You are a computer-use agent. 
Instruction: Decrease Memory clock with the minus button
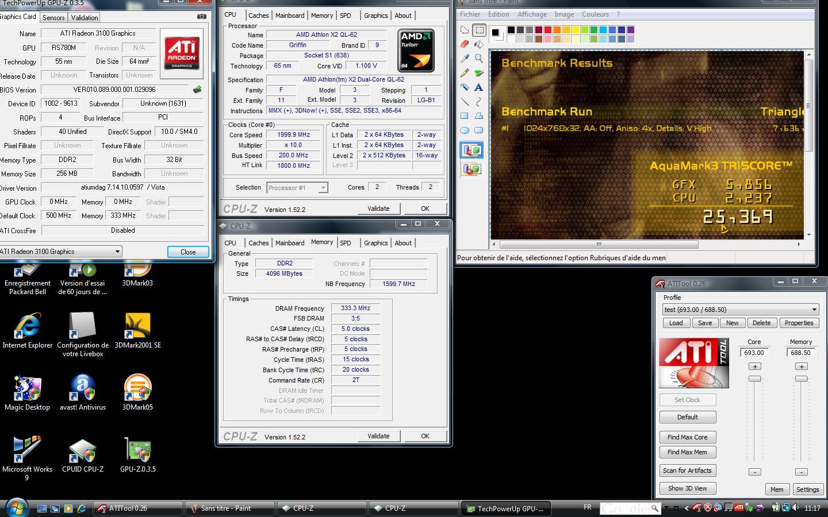(801, 472)
